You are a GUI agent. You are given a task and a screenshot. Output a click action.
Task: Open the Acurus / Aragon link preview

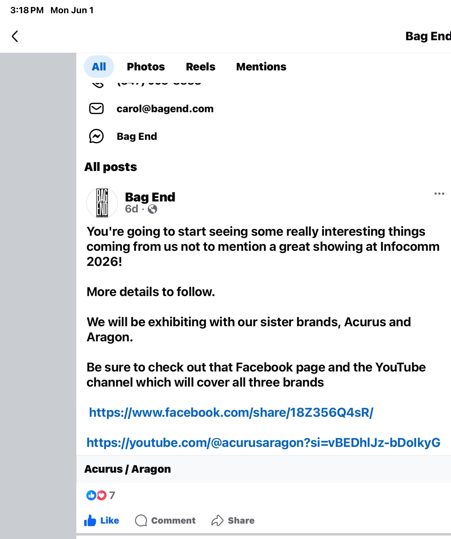click(x=264, y=469)
